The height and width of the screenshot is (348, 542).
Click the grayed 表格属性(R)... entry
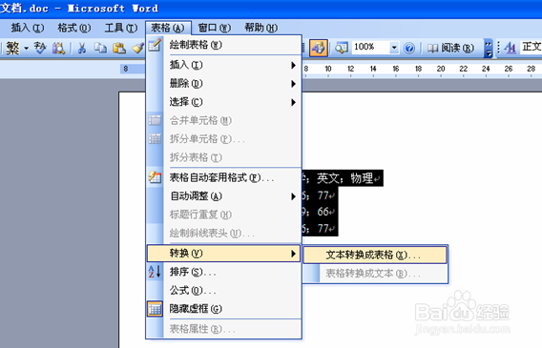[x=223, y=329]
